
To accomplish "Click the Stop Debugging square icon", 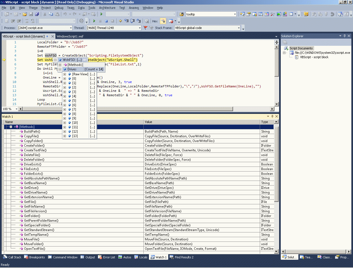I will tap(106, 21).
